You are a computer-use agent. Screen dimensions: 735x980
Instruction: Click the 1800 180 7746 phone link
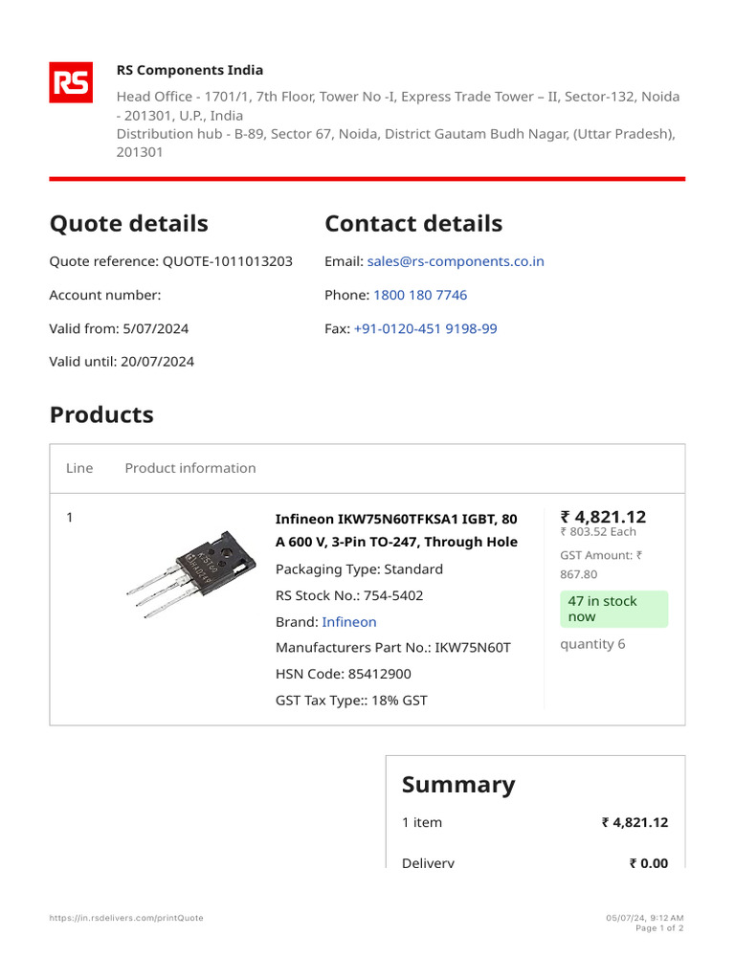(x=420, y=295)
